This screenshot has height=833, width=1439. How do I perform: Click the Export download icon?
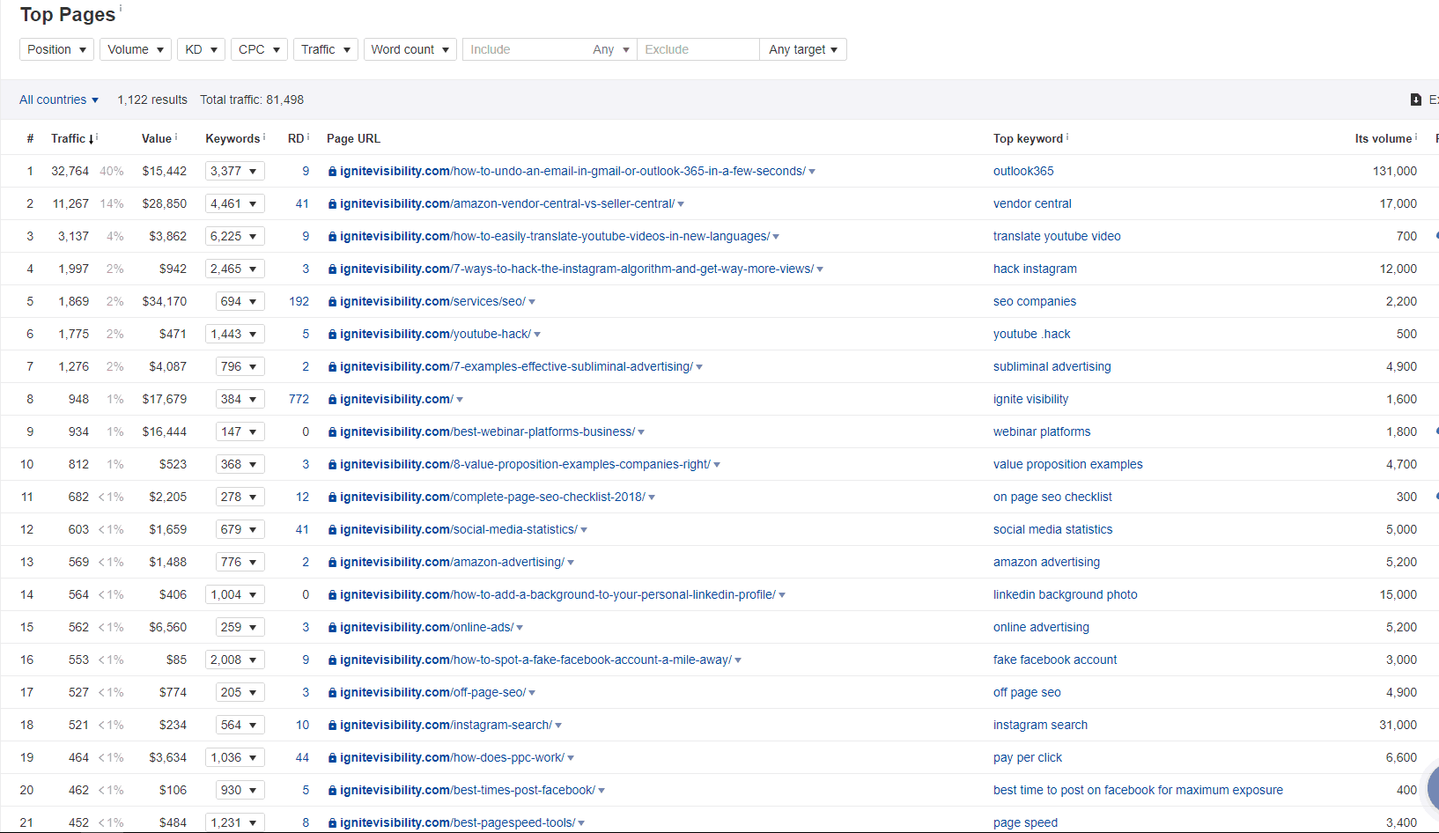pyautogui.click(x=1415, y=100)
